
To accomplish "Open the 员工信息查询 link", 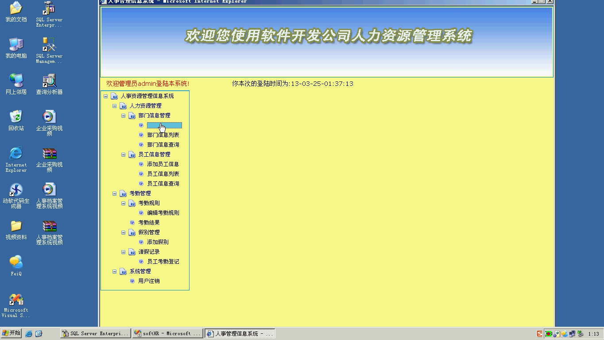I will 163,184.
